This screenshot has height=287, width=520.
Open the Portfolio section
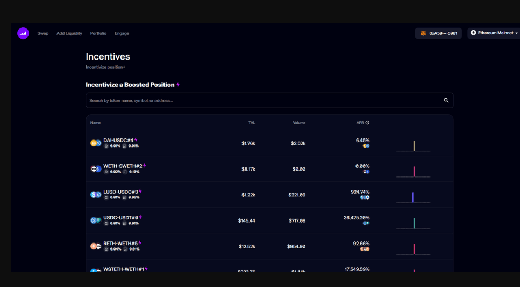[x=98, y=33]
